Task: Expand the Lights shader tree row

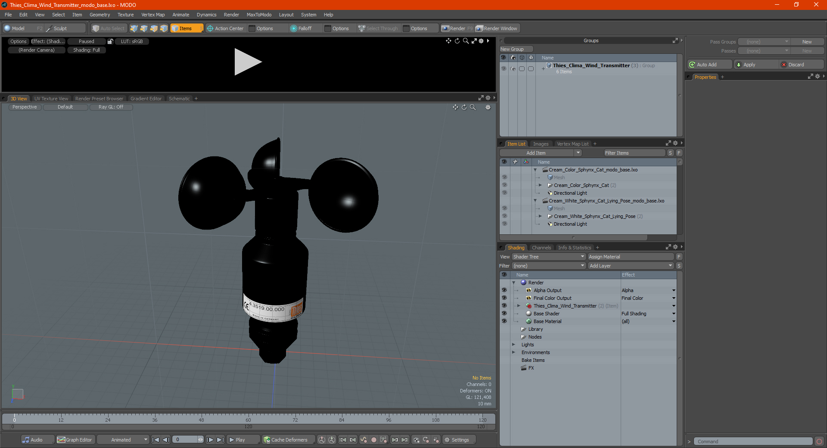Action: (513, 345)
